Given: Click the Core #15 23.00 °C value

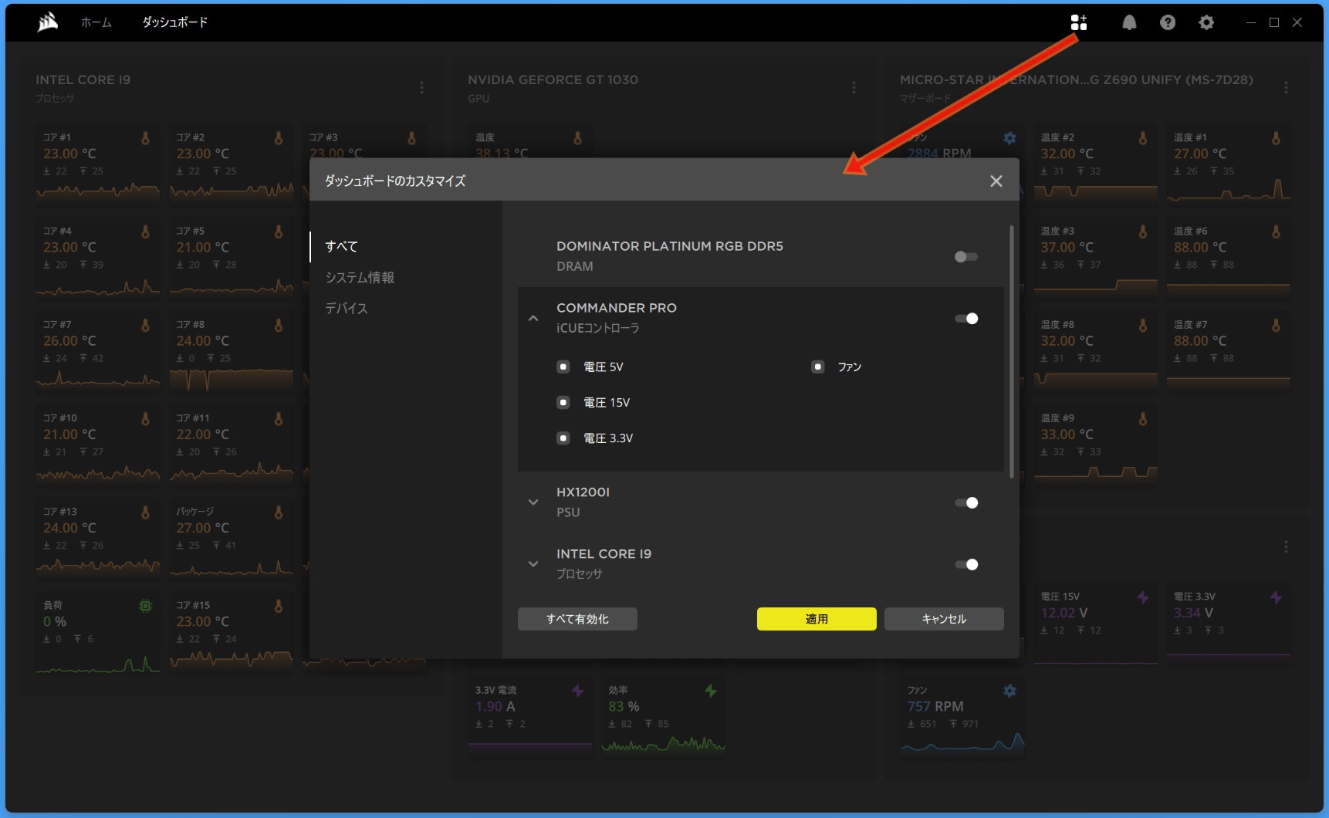Looking at the screenshot, I should [x=202, y=622].
